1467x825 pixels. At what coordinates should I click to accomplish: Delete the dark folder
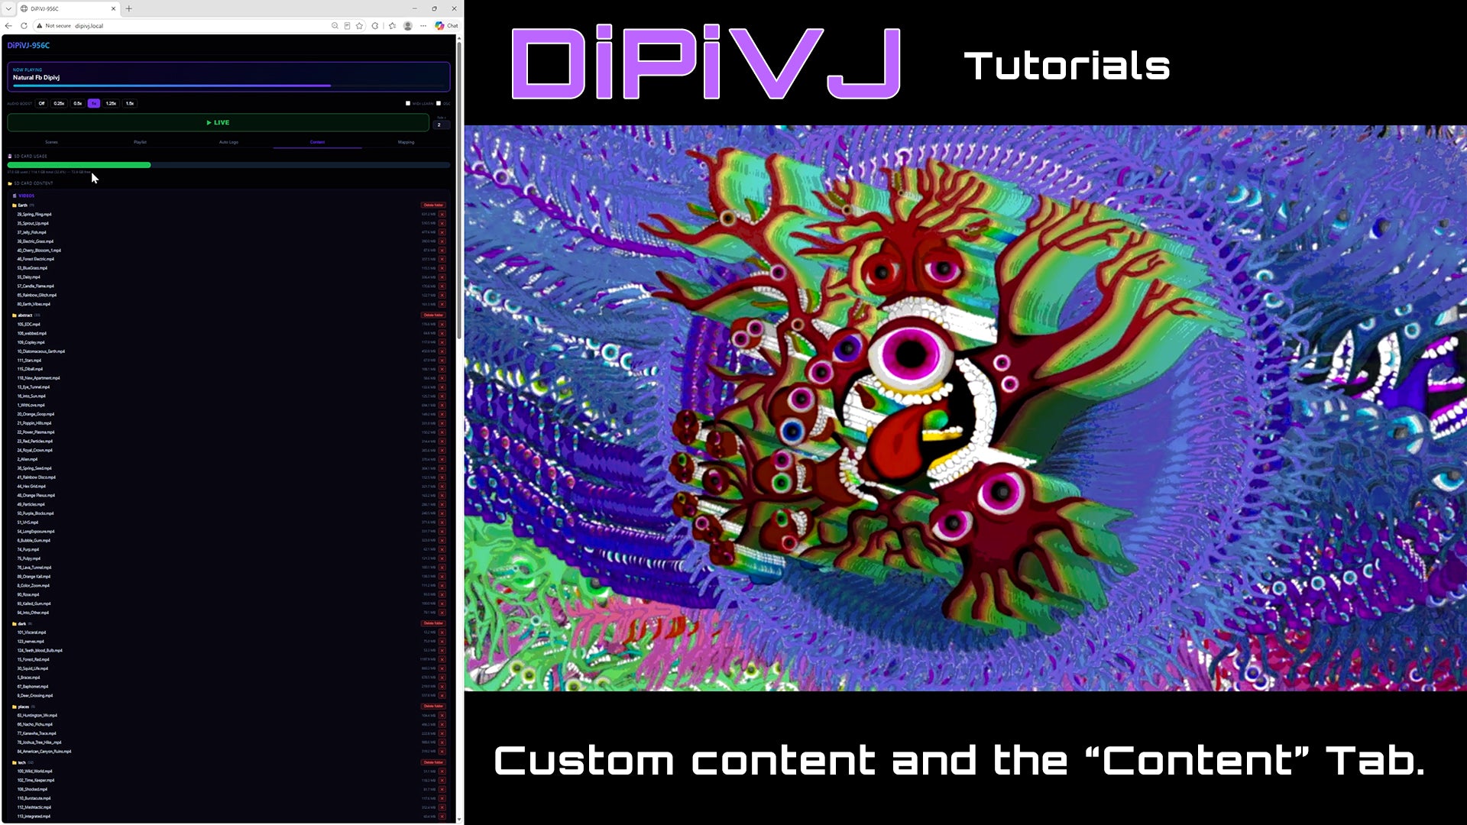433,624
